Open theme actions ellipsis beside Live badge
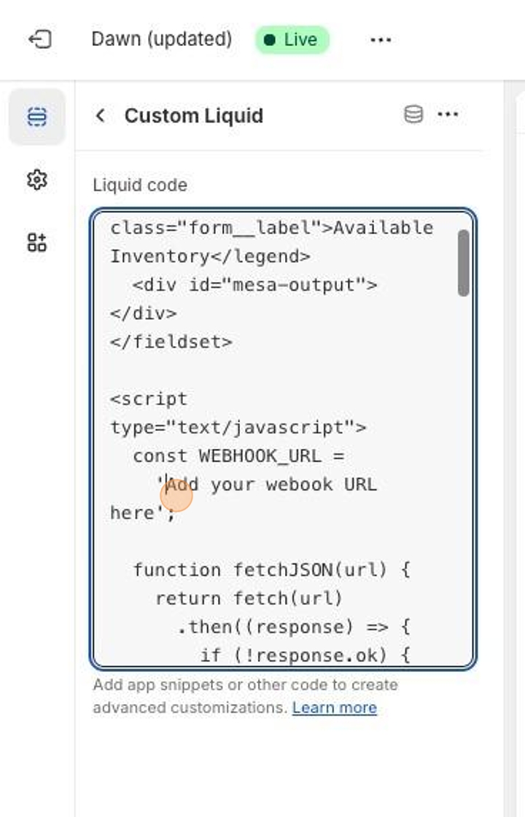The image size is (525, 817). coord(381,39)
